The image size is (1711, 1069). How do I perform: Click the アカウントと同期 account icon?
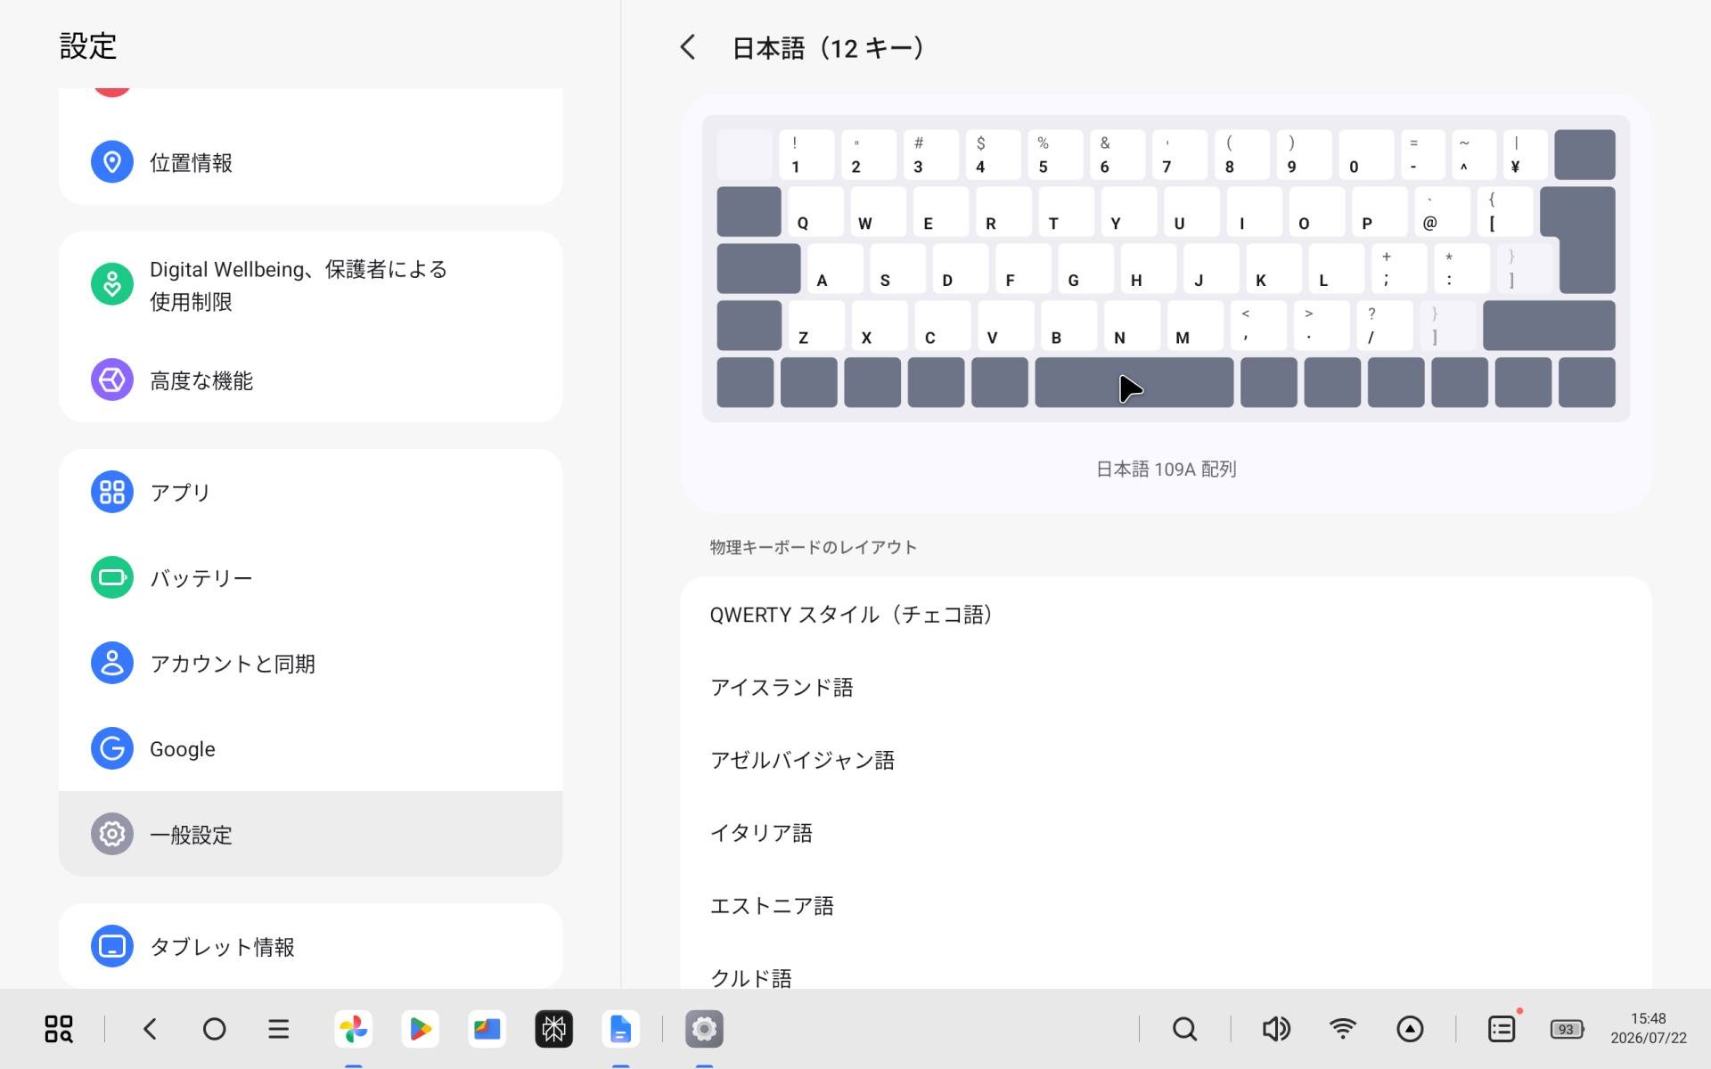tap(111, 663)
